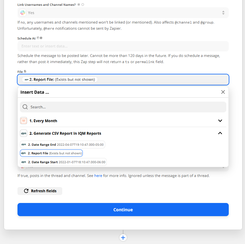Select the second radio button for Link Usernames
Screen dimensions: 245x244
(x=83, y=5)
